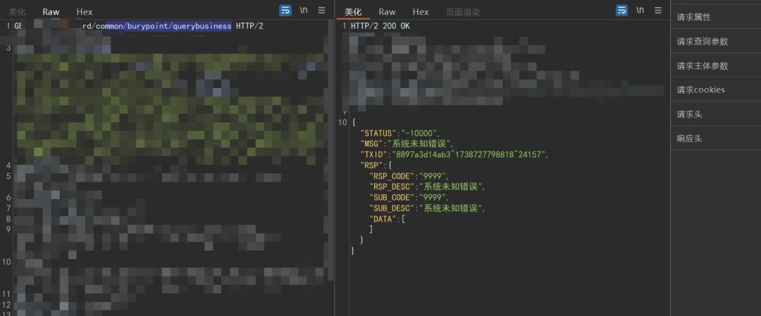761x316 pixels.
Task: Open request pane hamburger options menu
Action: tap(322, 10)
